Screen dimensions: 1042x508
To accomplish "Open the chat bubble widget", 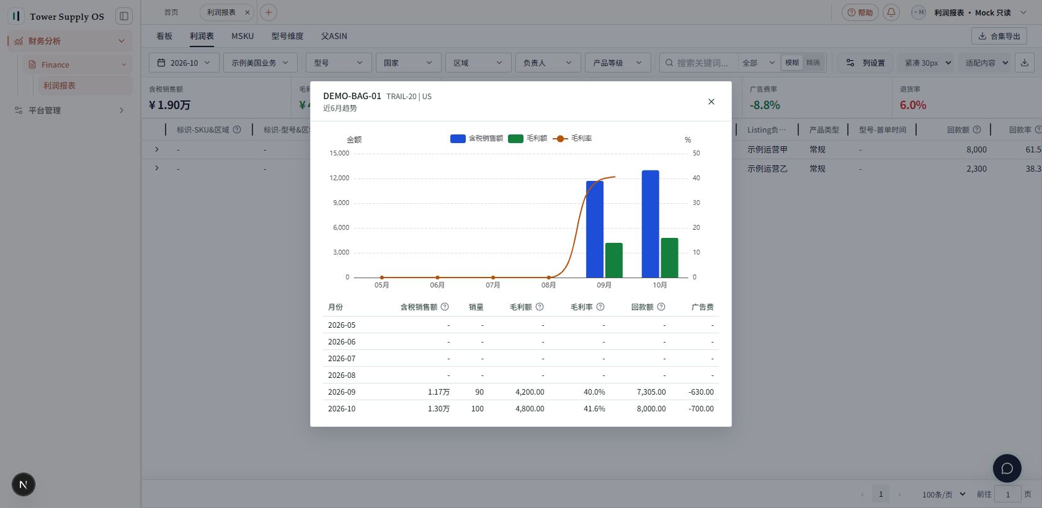I will [x=1007, y=468].
